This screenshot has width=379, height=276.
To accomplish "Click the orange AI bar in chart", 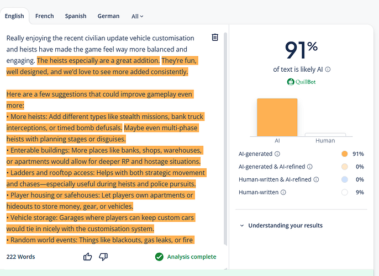I will (x=277, y=117).
